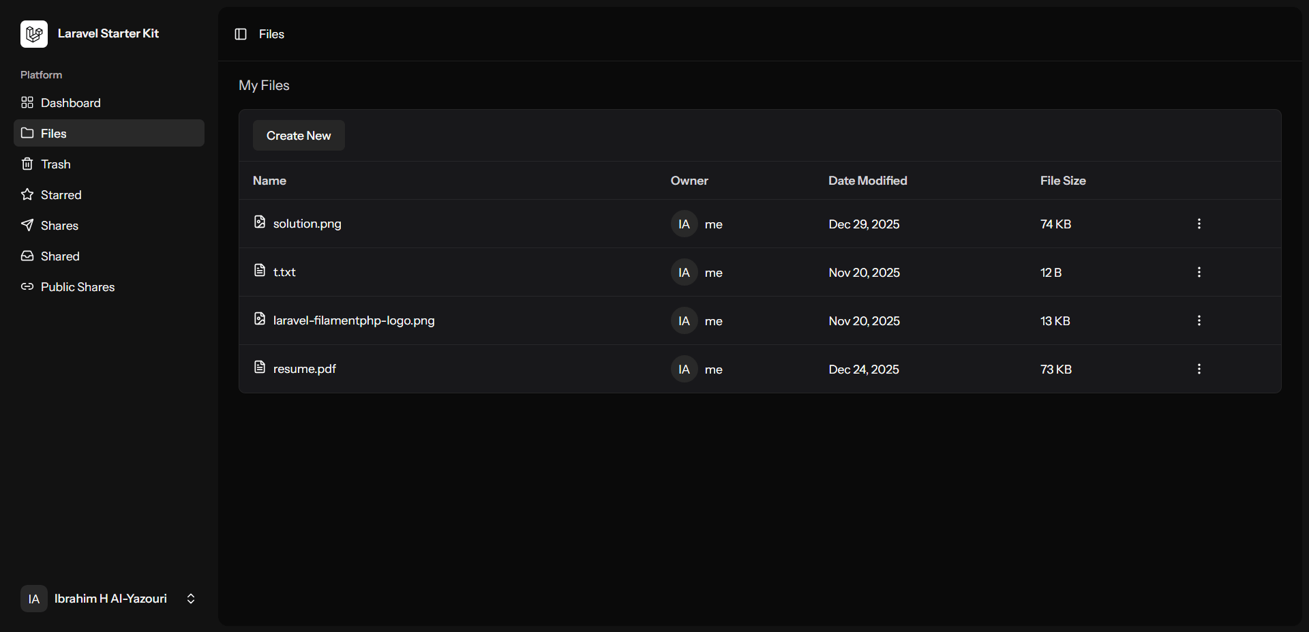Open Shares in the sidebar
The width and height of the screenshot is (1309, 632).
point(109,225)
